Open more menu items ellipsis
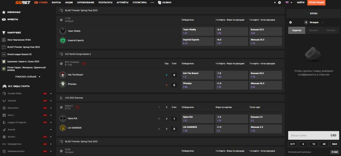This screenshot has height=156, width=341. [152, 3]
